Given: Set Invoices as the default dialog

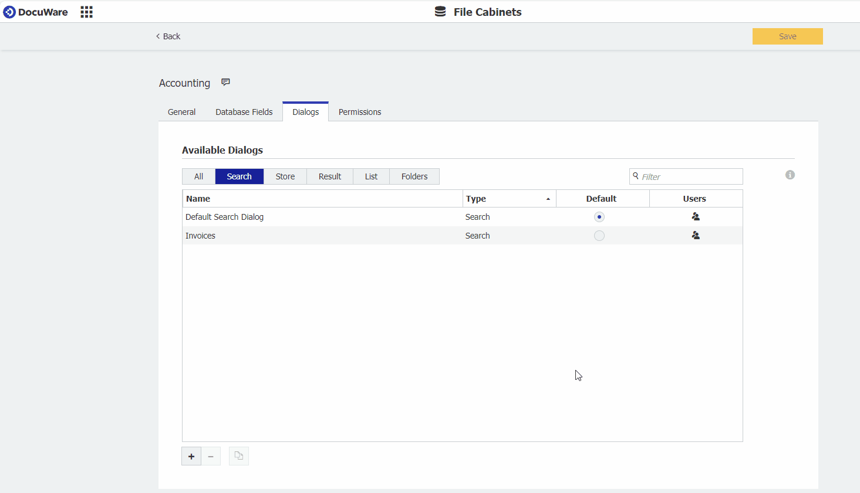Looking at the screenshot, I should 599,235.
